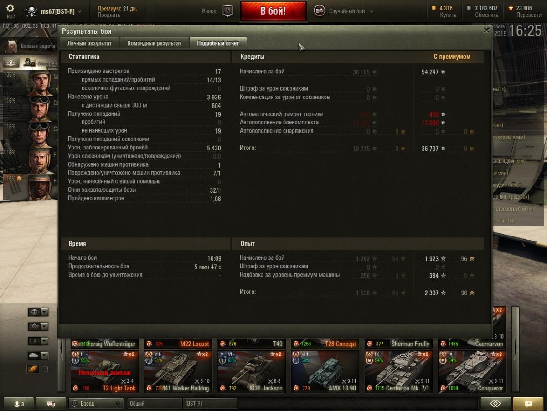This screenshot has width=547, height=411.
Task: Open the Взвод platoon channel tab
Action: click(x=96, y=404)
